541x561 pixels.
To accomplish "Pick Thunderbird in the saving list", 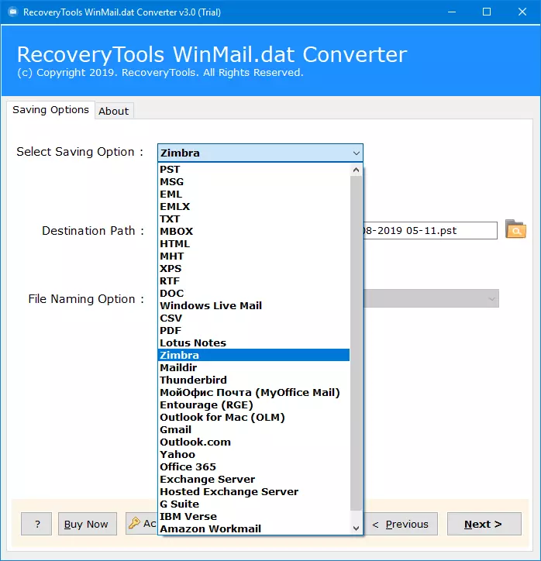I will coord(193,380).
